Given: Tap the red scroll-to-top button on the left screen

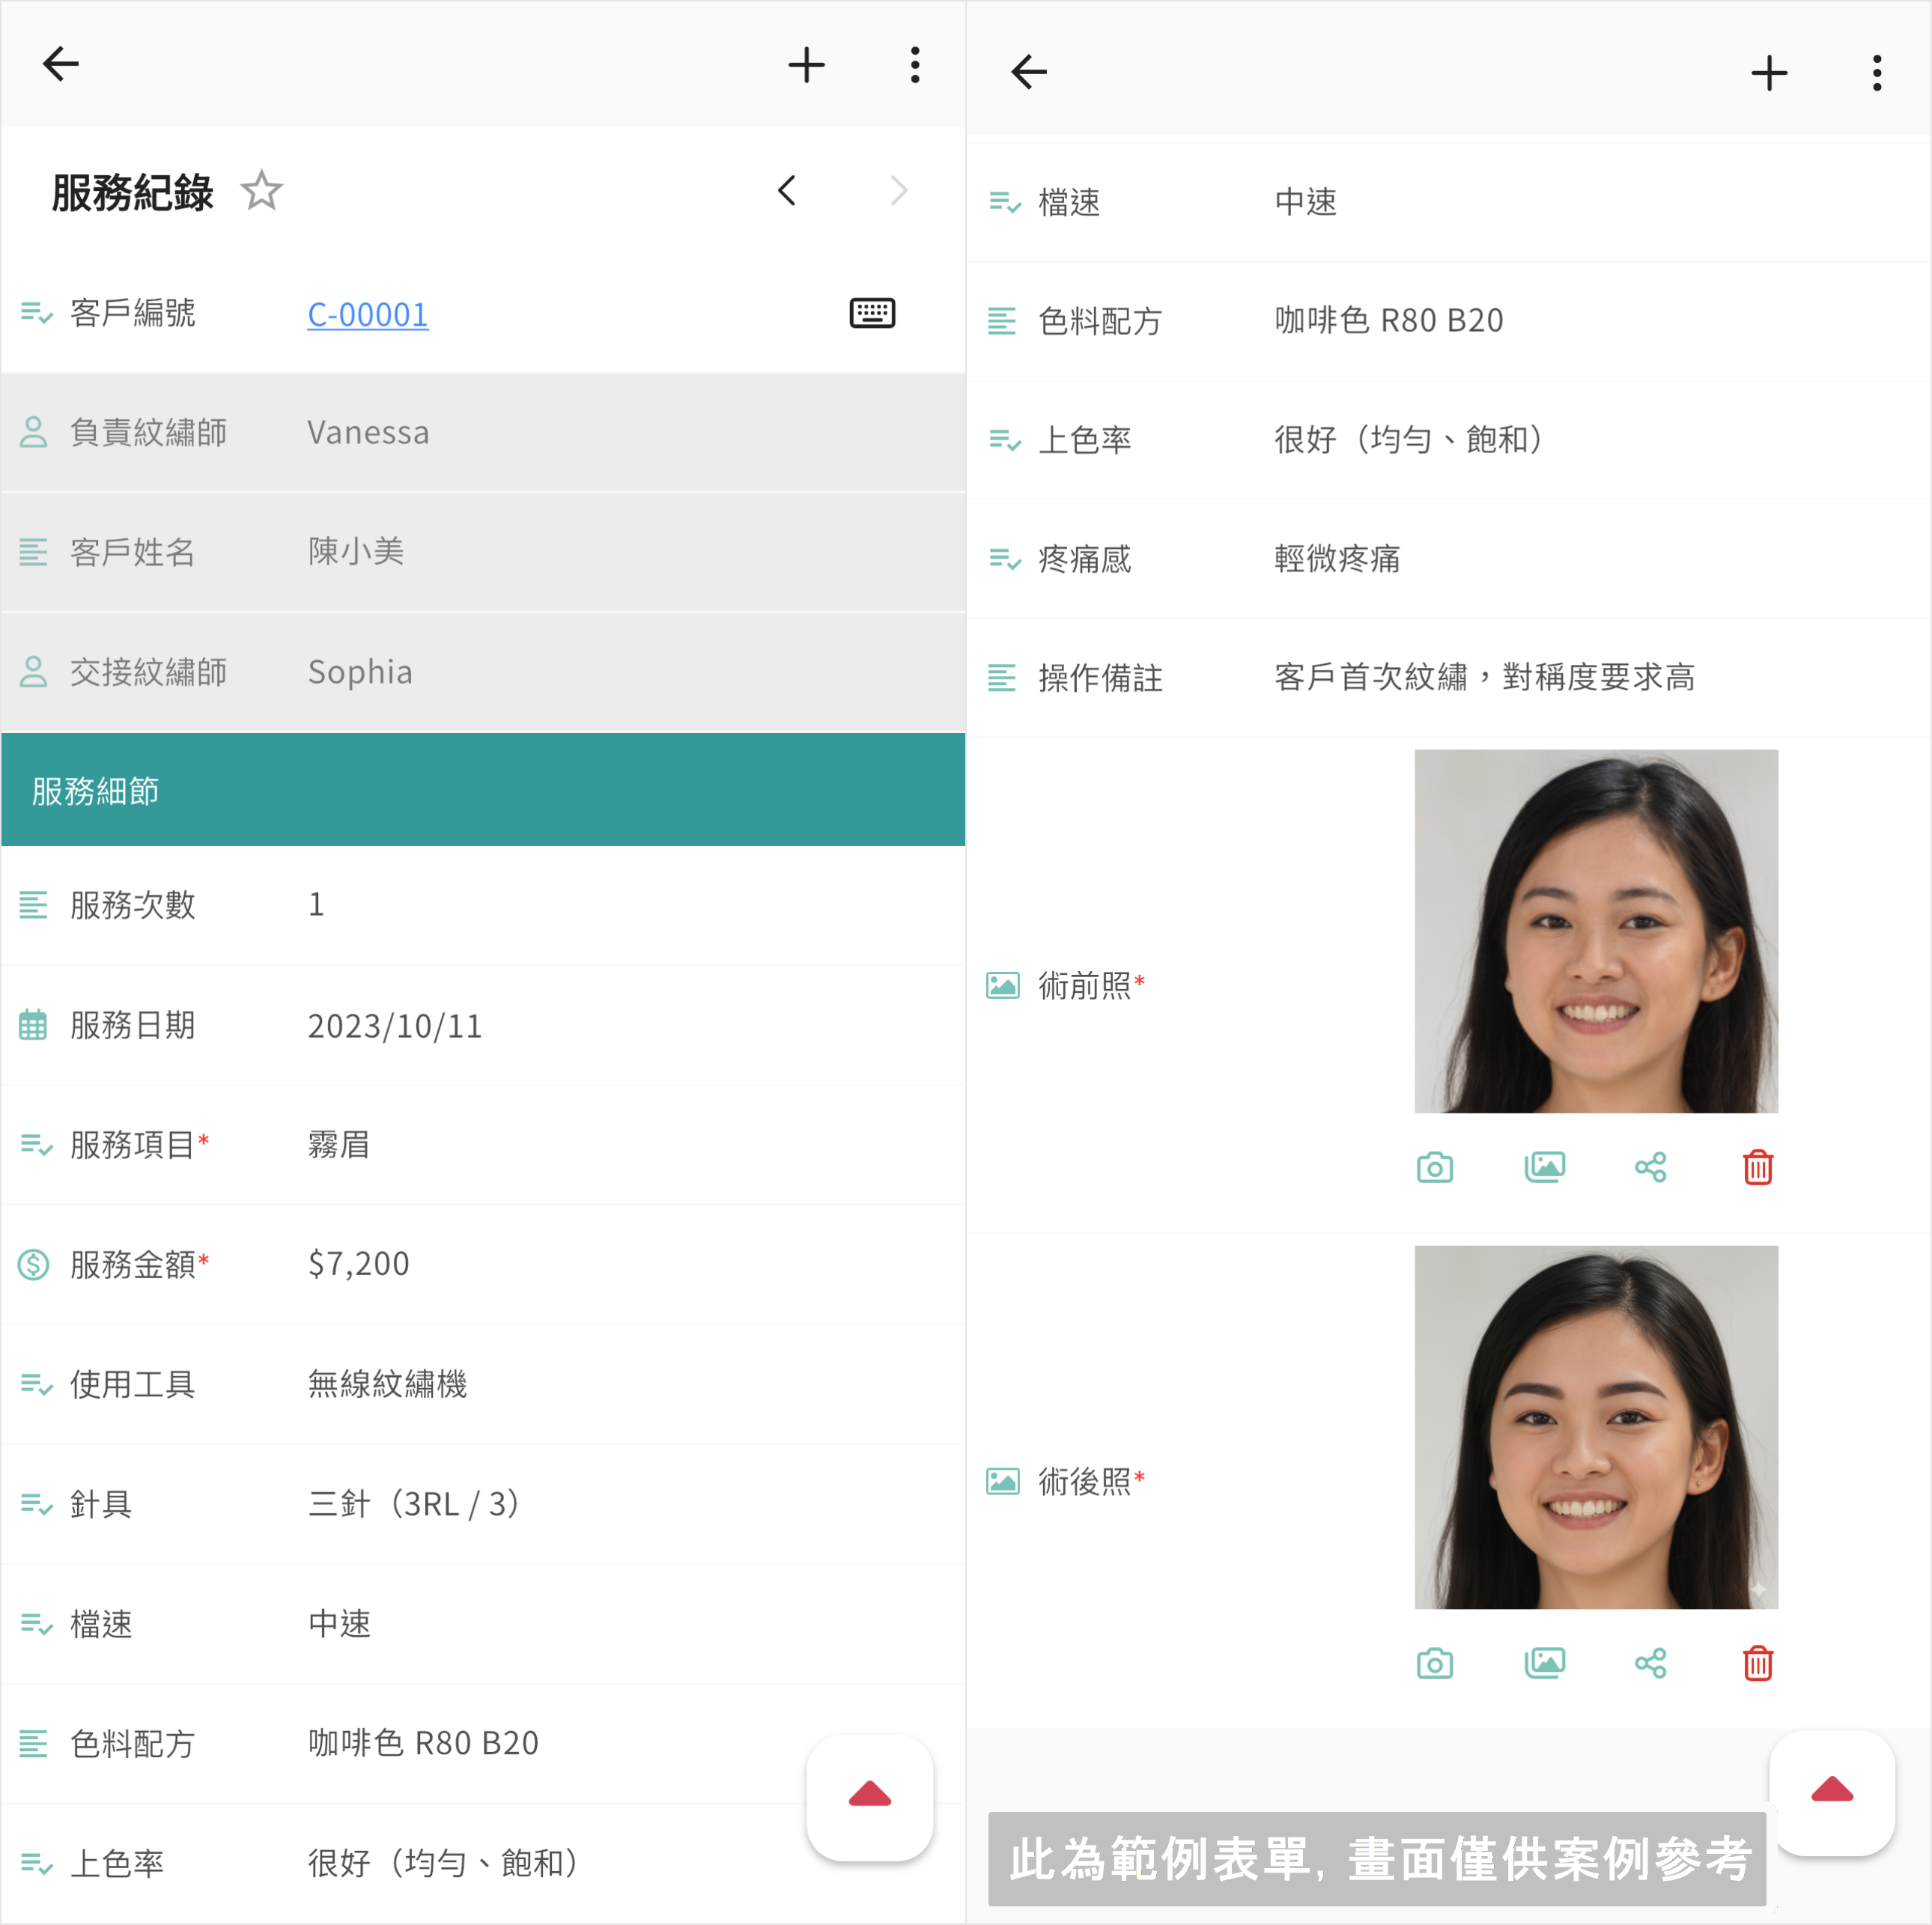Looking at the screenshot, I should [x=869, y=1796].
